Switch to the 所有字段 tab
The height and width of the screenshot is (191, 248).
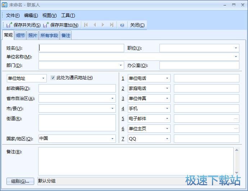click(x=49, y=35)
